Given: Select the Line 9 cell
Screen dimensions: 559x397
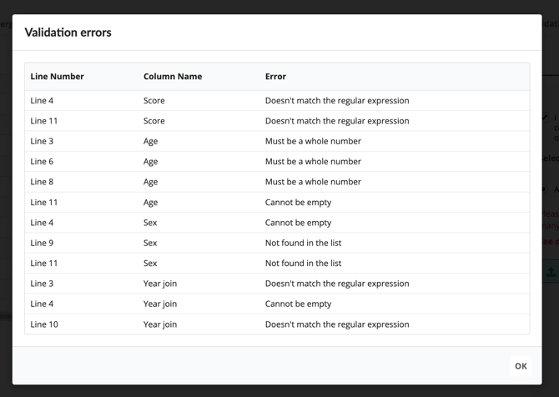Looking at the screenshot, I should (x=43, y=244).
